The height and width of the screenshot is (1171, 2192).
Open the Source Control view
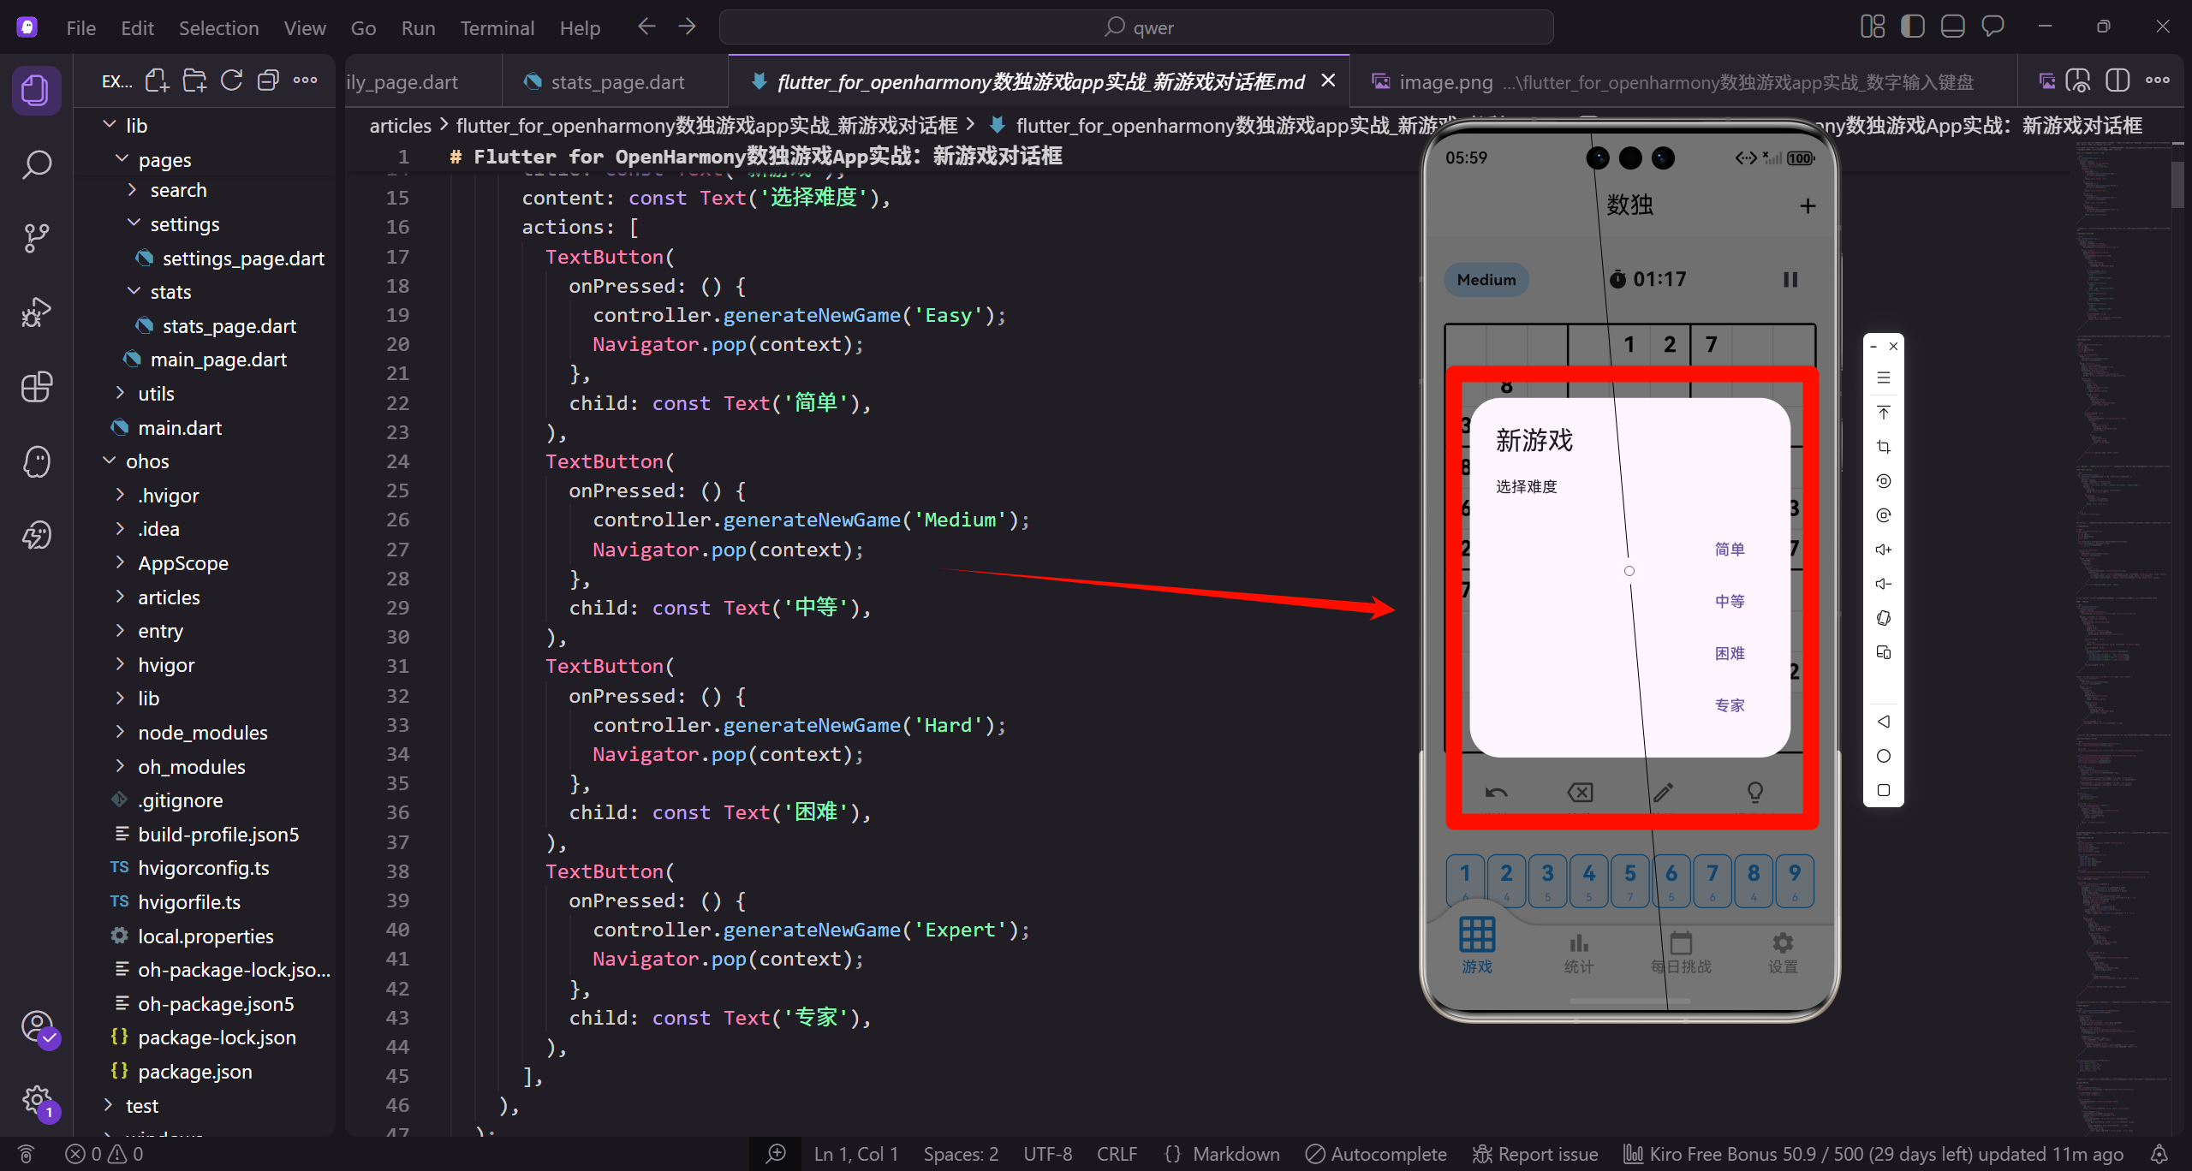(x=36, y=238)
